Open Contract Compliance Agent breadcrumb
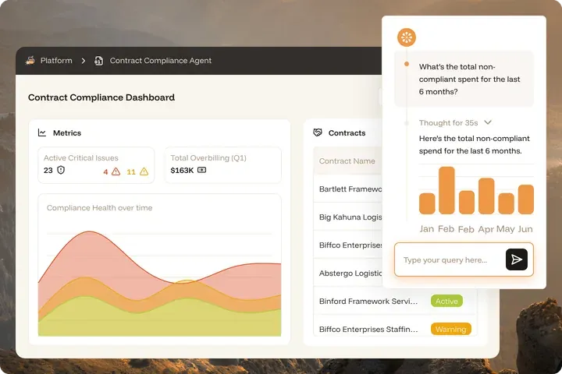Viewport: 562px width, 374px height. (161, 61)
